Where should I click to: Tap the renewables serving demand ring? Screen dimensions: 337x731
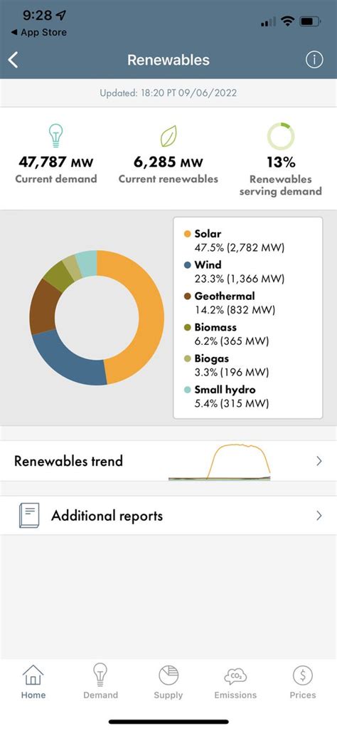(x=281, y=136)
